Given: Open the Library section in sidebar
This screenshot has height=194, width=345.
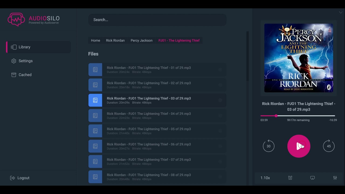Looking at the screenshot, I should point(39,47).
